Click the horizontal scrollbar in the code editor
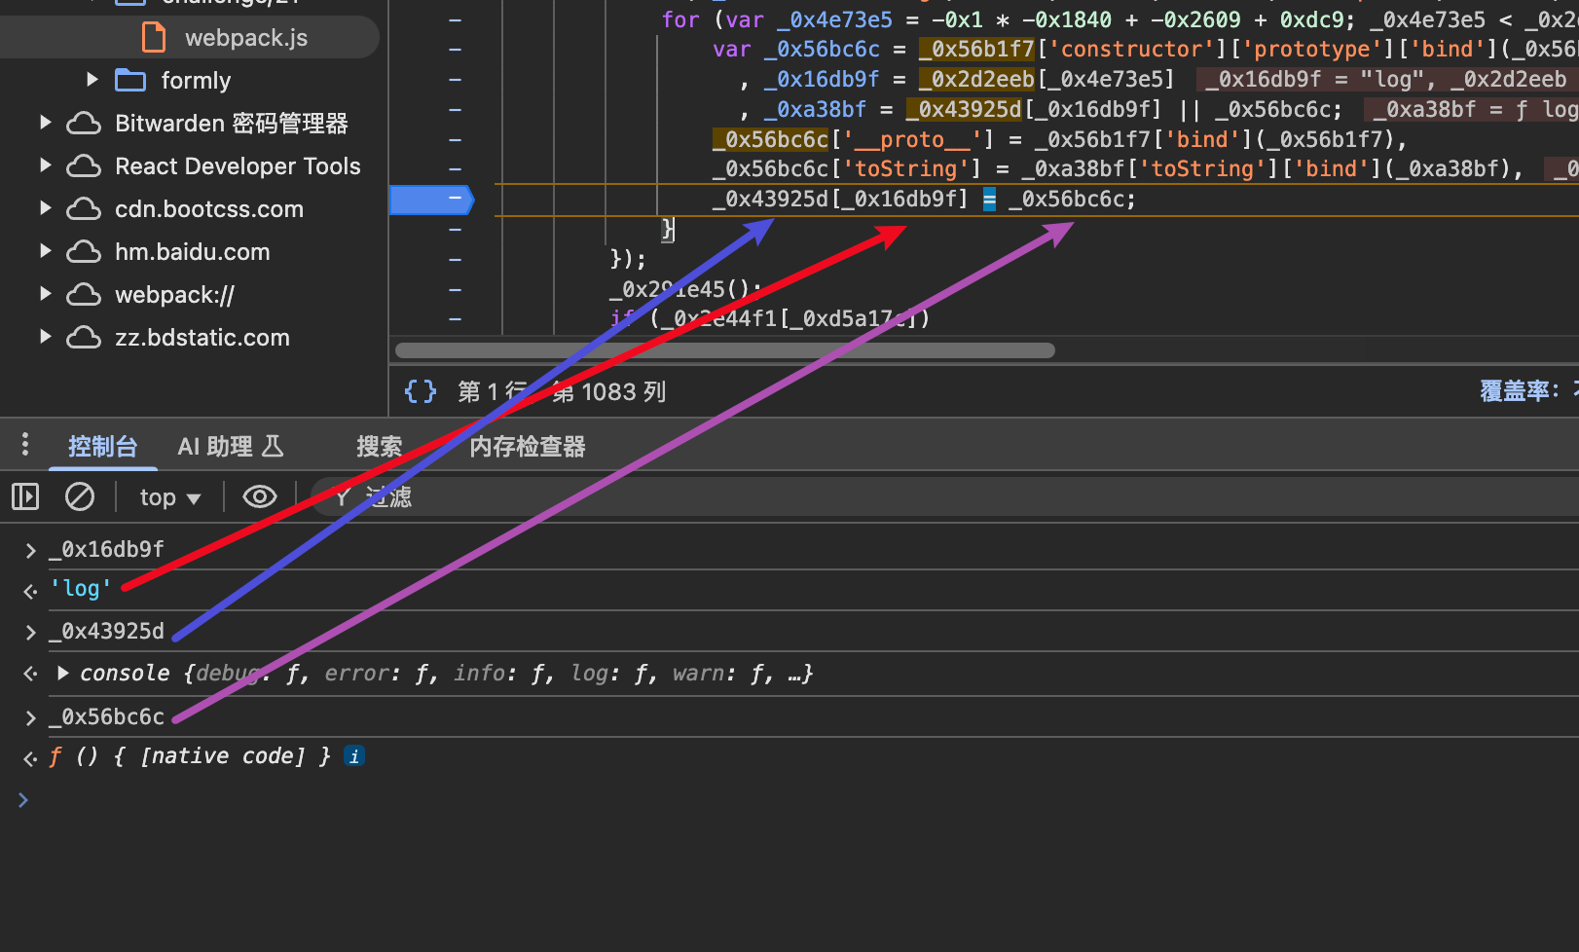This screenshot has height=952, width=1579. click(724, 350)
